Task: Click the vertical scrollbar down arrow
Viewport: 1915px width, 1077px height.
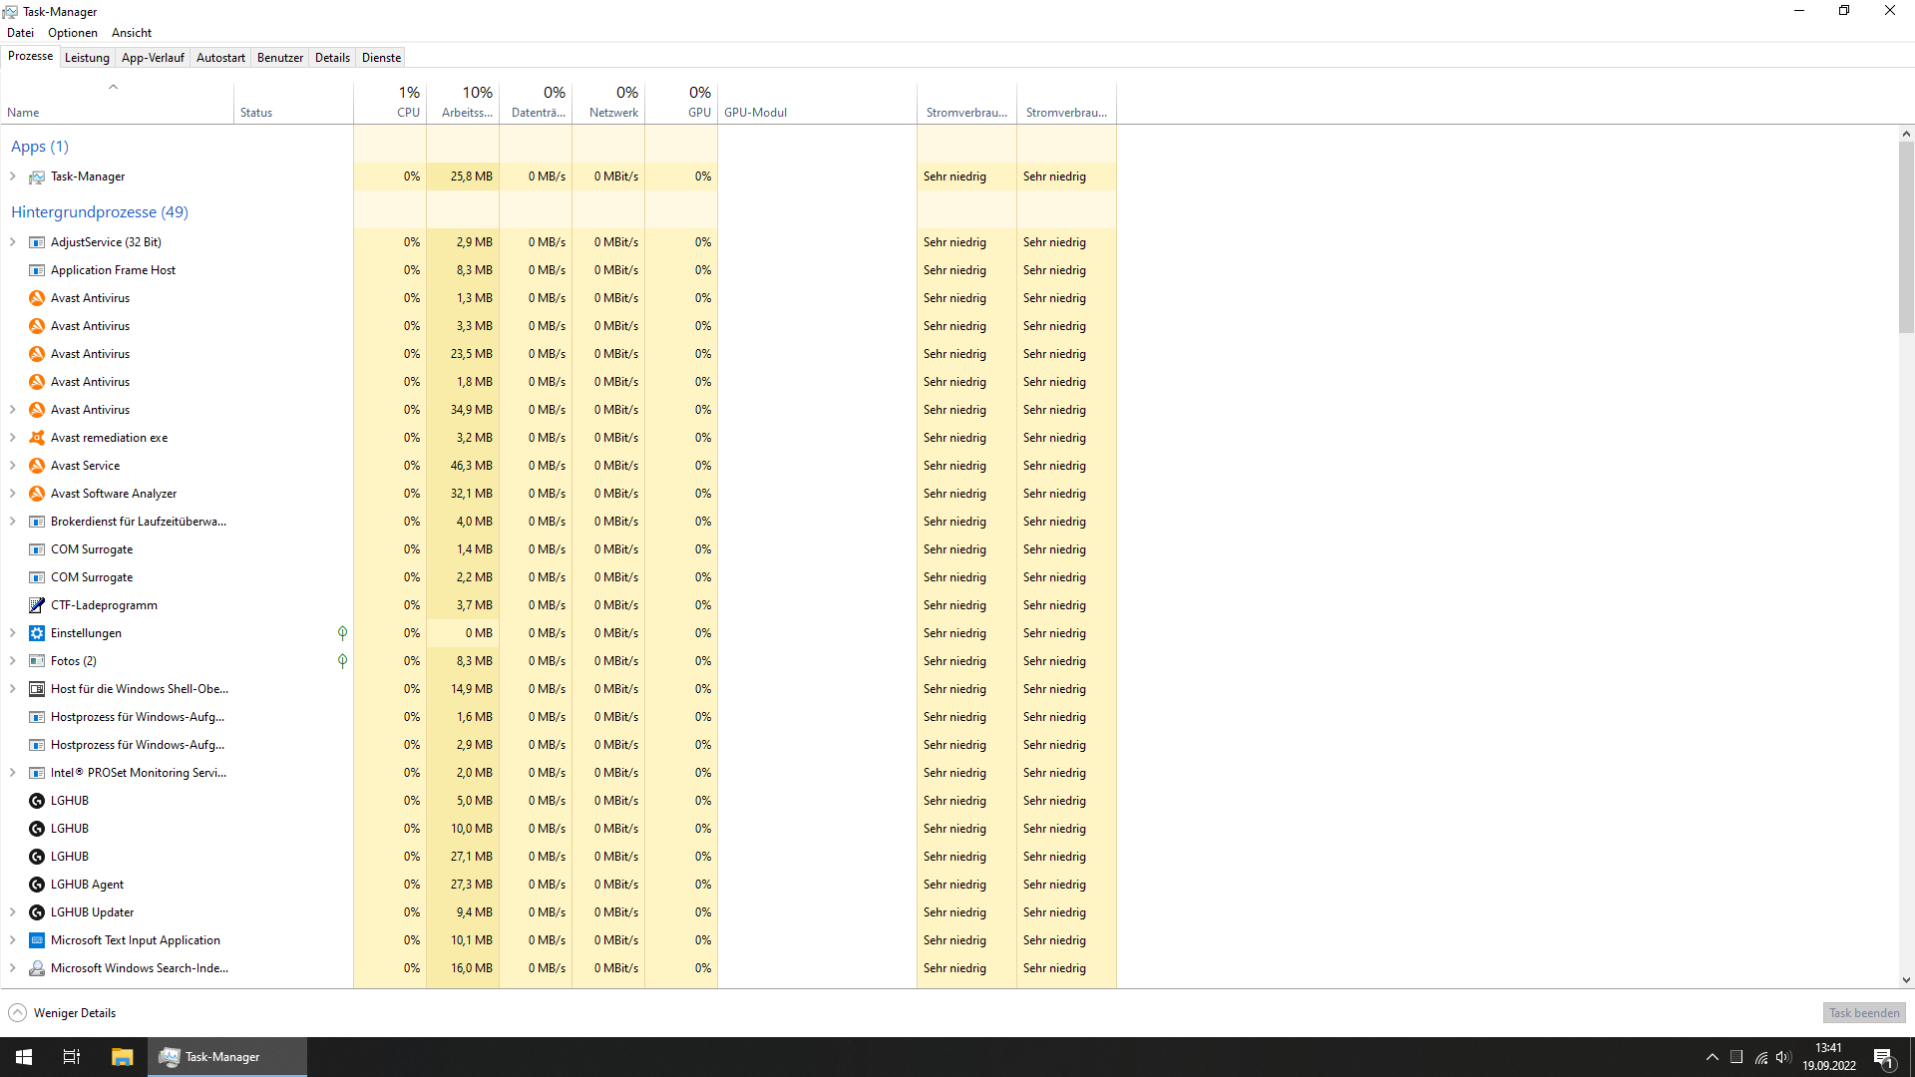Action: [x=1906, y=980]
